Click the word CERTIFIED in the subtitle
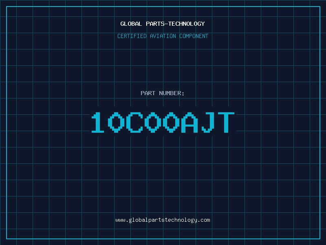 coord(132,36)
